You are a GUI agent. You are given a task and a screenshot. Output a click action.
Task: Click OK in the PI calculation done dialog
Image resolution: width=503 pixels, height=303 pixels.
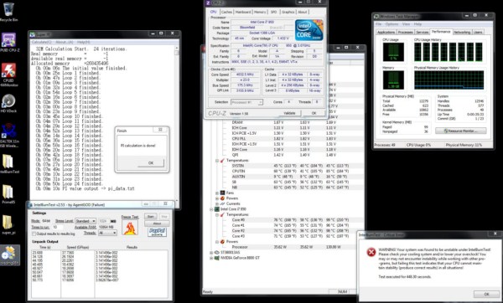[151, 163]
